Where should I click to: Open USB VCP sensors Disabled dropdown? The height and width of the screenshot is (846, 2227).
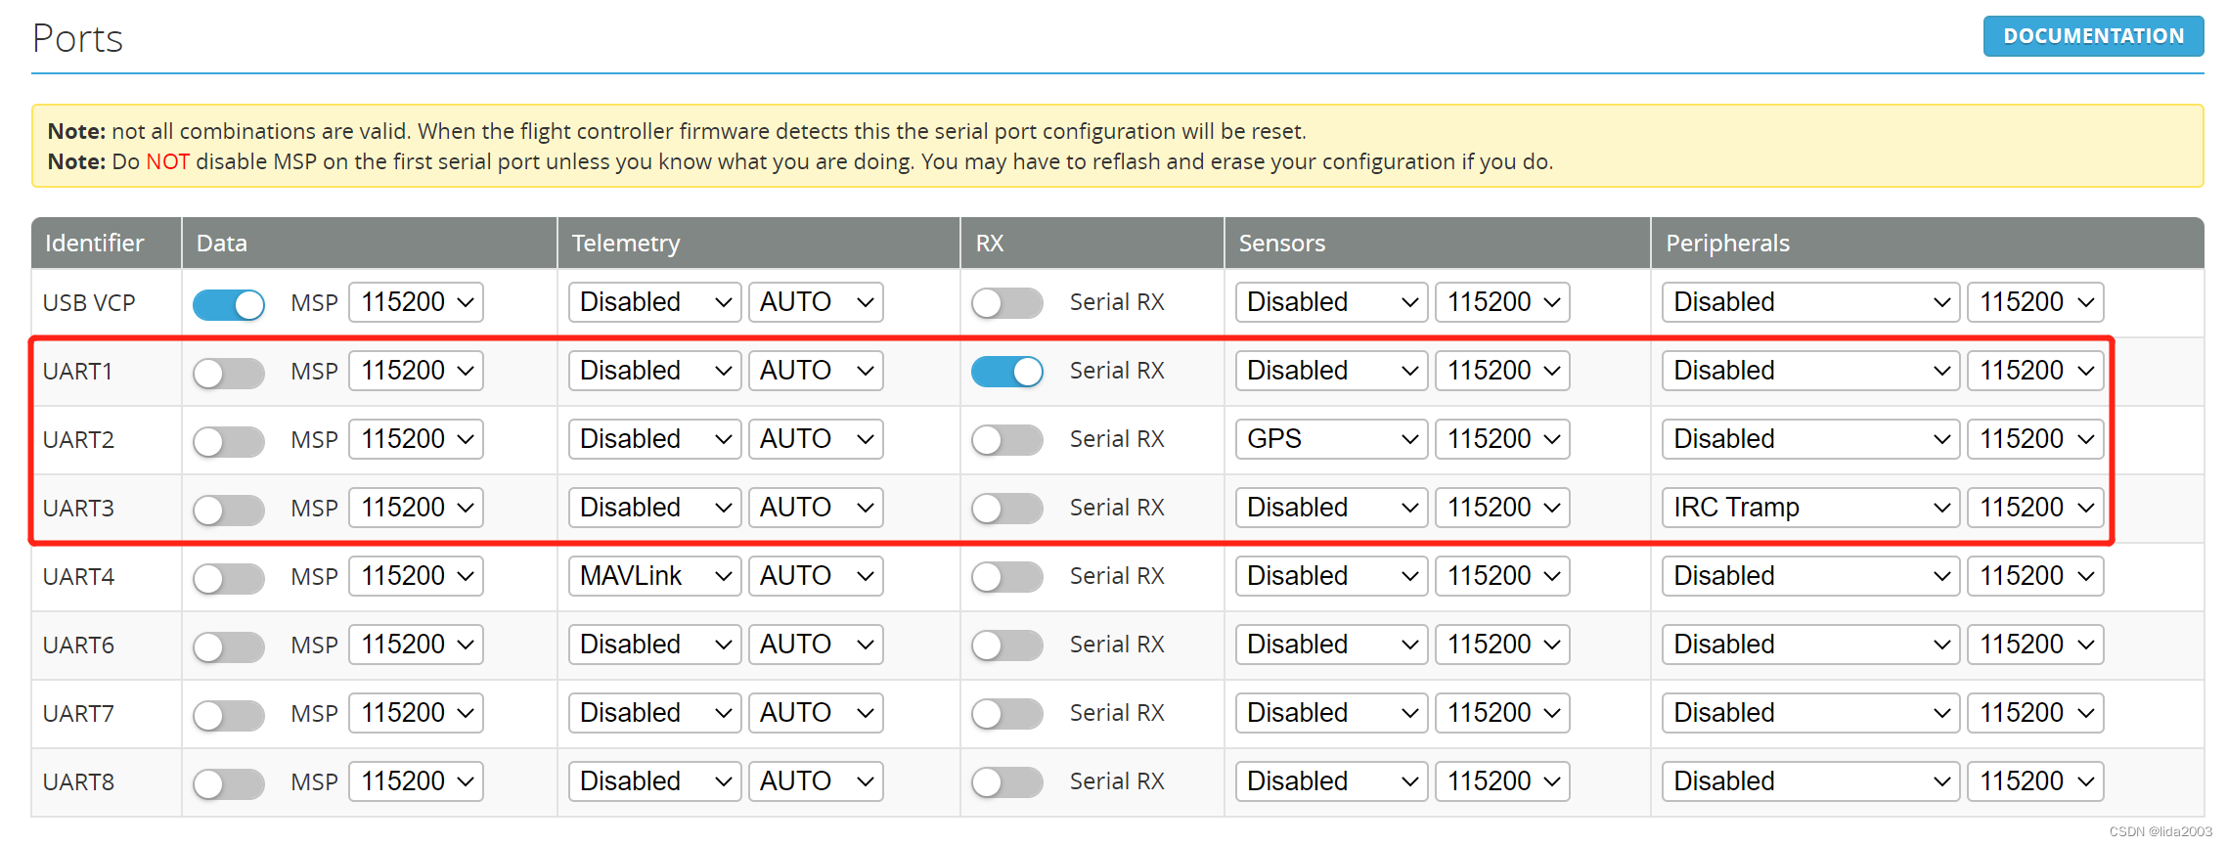coord(1332,302)
